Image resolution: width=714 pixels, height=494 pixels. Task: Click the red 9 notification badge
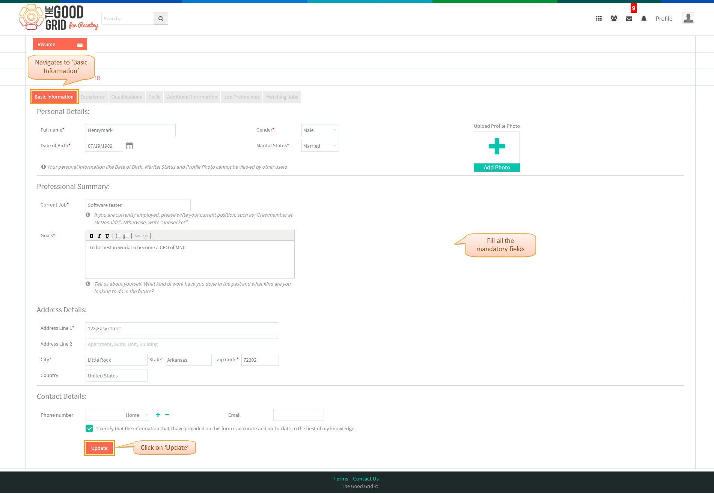tap(634, 8)
